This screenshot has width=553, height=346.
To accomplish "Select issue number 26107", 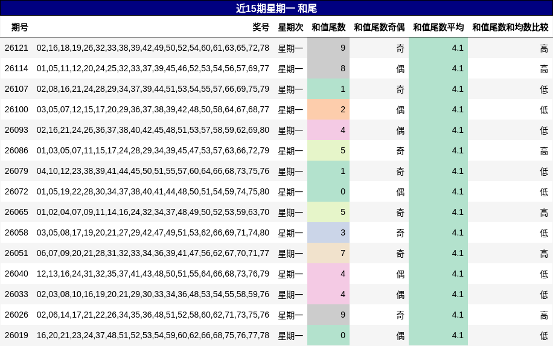I will click(16, 89).
